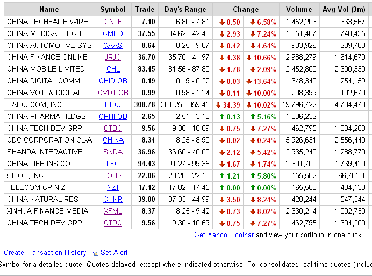
Task: Click the green up arrow in CPHI.OB's change
Action: click(222, 116)
